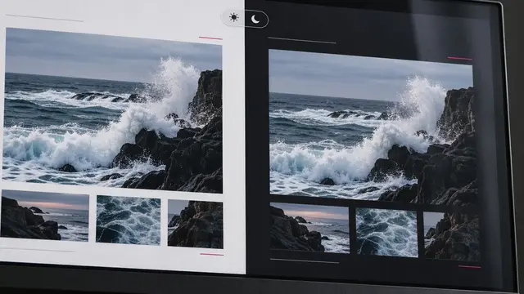The height and width of the screenshot is (294, 524).
Task: Open the large wave photo in dark panel
Action: tap(373, 127)
